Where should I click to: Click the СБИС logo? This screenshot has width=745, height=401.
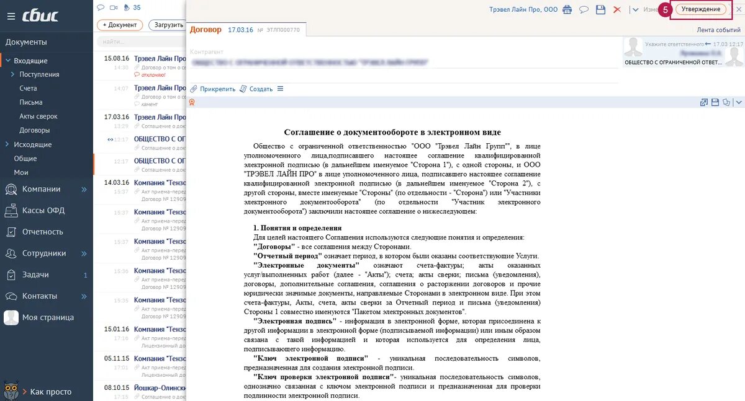pyautogui.click(x=40, y=15)
